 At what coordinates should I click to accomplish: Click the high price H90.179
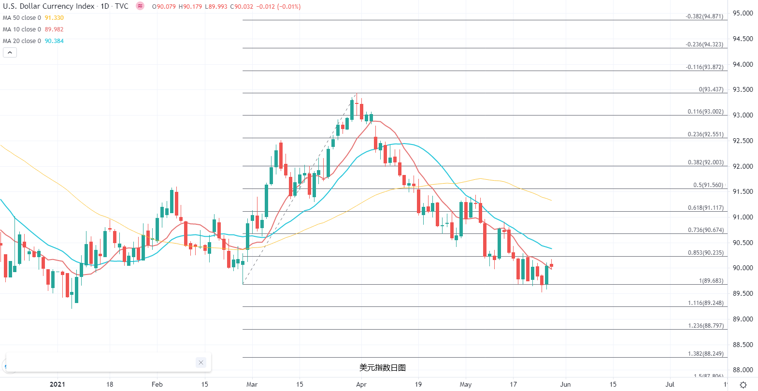point(190,7)
